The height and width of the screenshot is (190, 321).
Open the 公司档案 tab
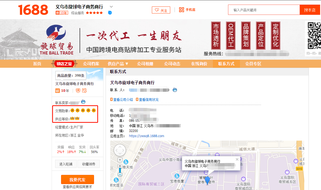point(91,64)
